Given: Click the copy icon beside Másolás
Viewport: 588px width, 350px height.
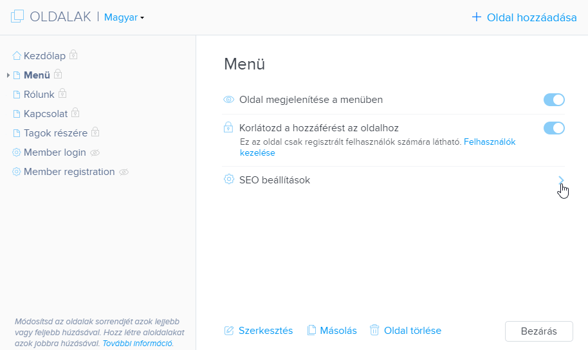Looking at the screenshot, I should click(x=311, y=330).
